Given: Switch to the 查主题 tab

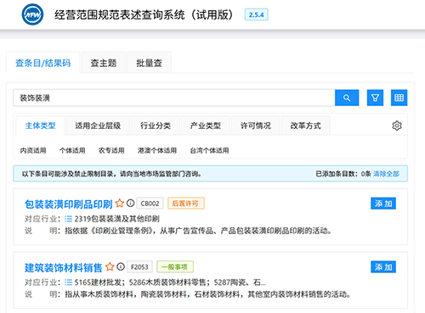Looking at the screenshot, I should click(x=104, y=63).
